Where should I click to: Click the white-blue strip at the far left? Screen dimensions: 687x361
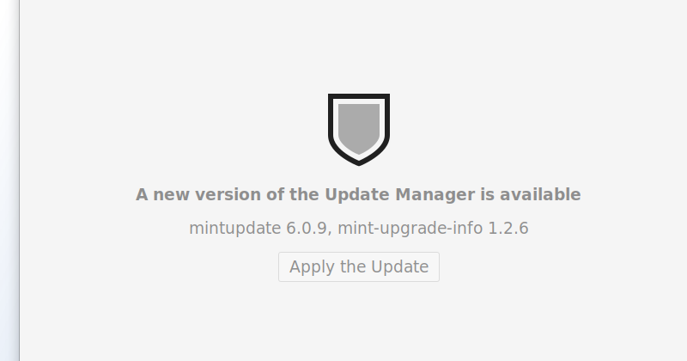tap(9, 180)
